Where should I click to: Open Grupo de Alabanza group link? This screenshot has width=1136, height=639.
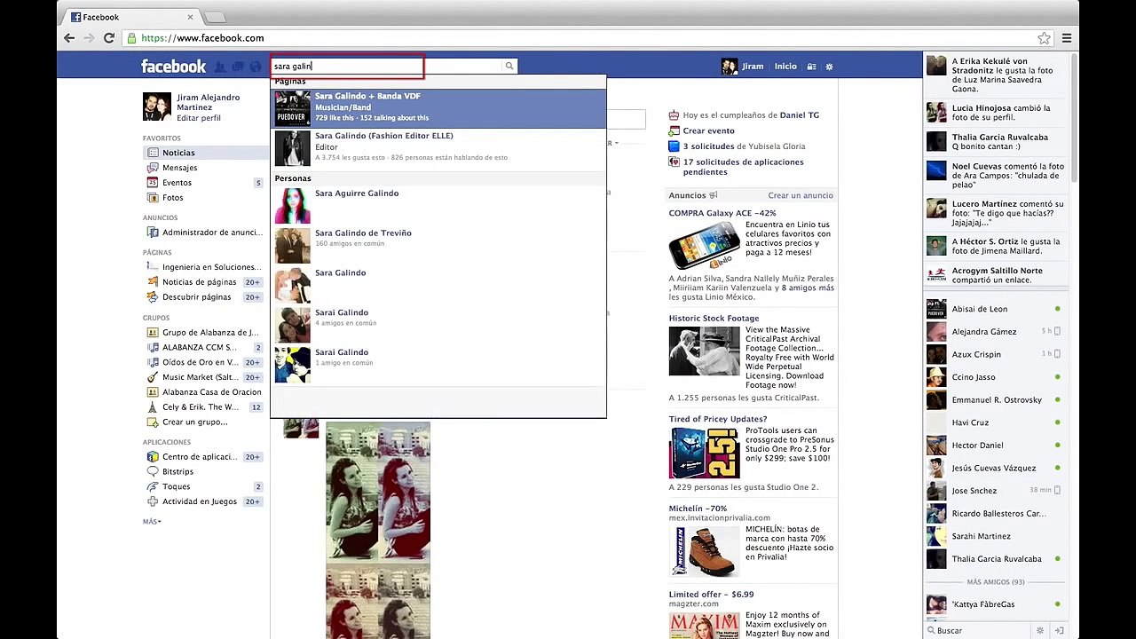click(210, 333)
